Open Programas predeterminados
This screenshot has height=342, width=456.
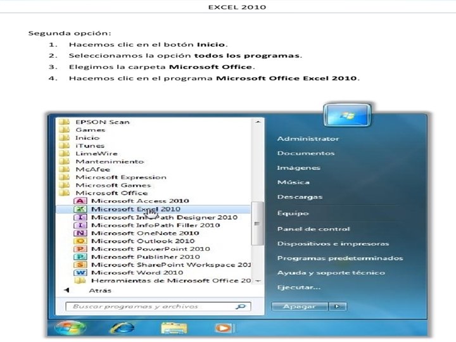coord(340,258)
